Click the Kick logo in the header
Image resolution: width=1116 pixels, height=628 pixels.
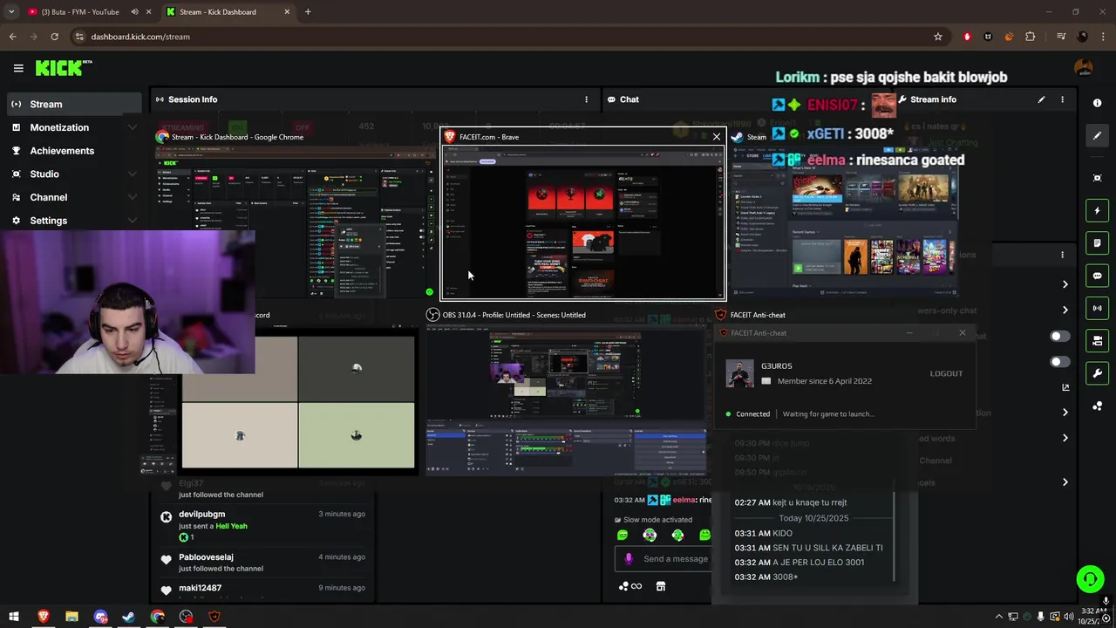[x=63, y=68]
